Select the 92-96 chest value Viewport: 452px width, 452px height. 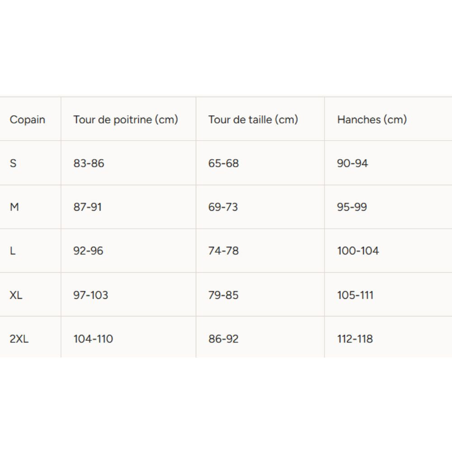(88, 251)
